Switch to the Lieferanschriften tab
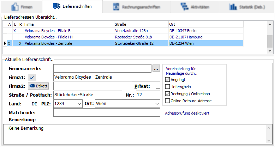 pyautogui.click(x=72, y=6)
